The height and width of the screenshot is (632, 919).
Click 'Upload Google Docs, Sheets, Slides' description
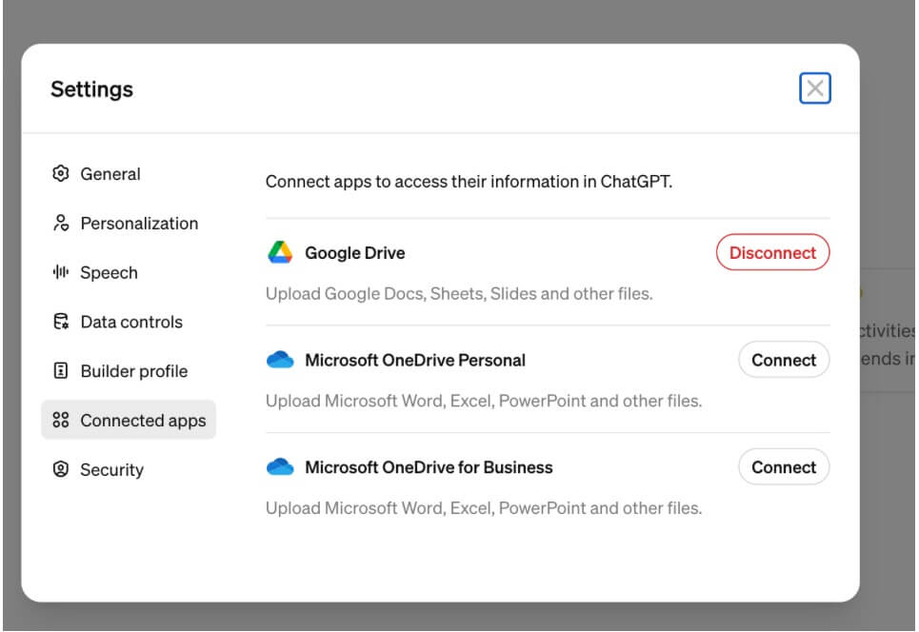pyautogui.click(x=459, y=293)
